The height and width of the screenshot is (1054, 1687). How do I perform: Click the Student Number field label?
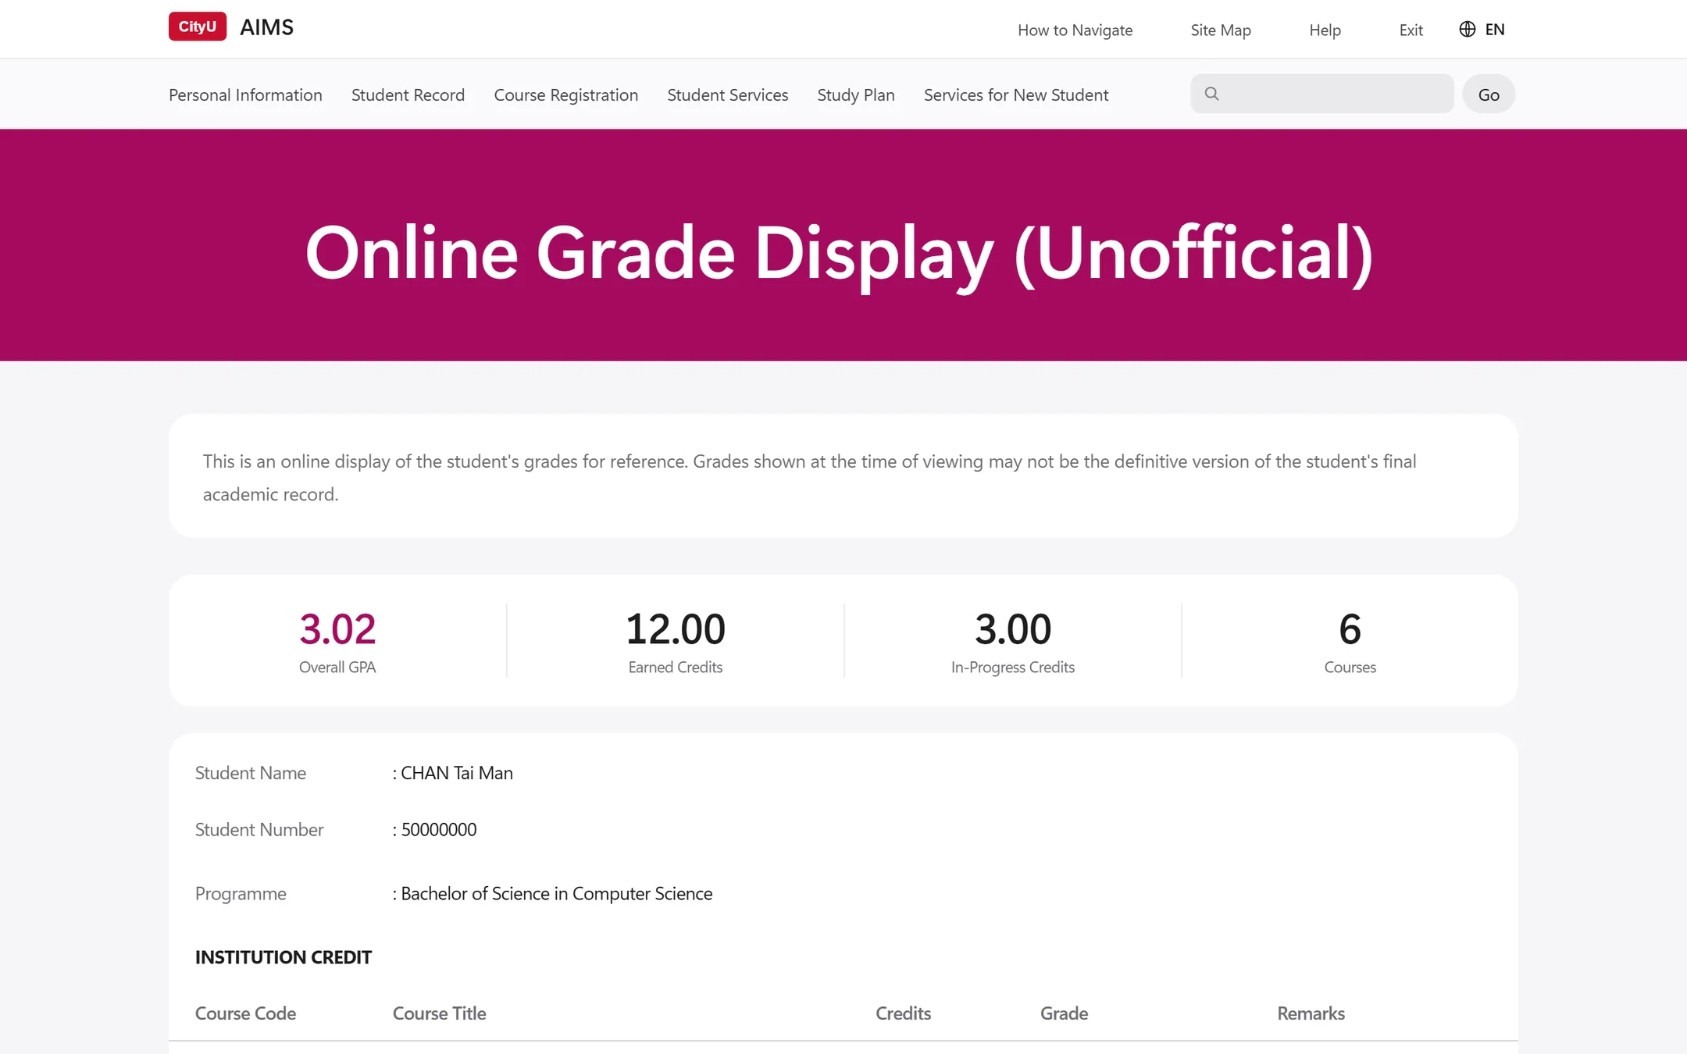pyautogui.click(x=259, y=830)
